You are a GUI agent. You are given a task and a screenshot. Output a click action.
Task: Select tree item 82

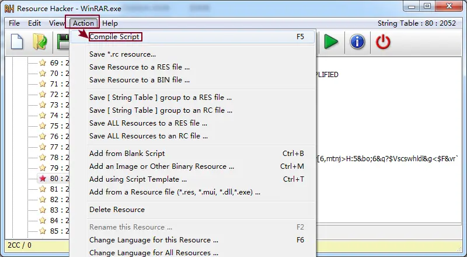[59, 199]
